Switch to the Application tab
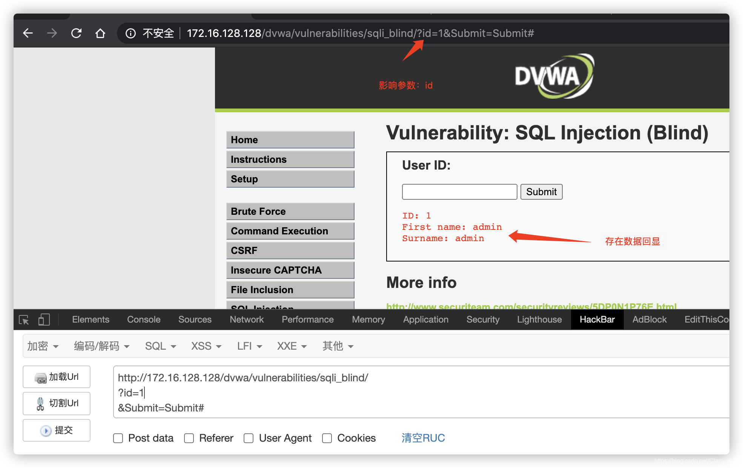Image resolution: width=743 pixels, height=468 pixels. click(x=426, y=320)
